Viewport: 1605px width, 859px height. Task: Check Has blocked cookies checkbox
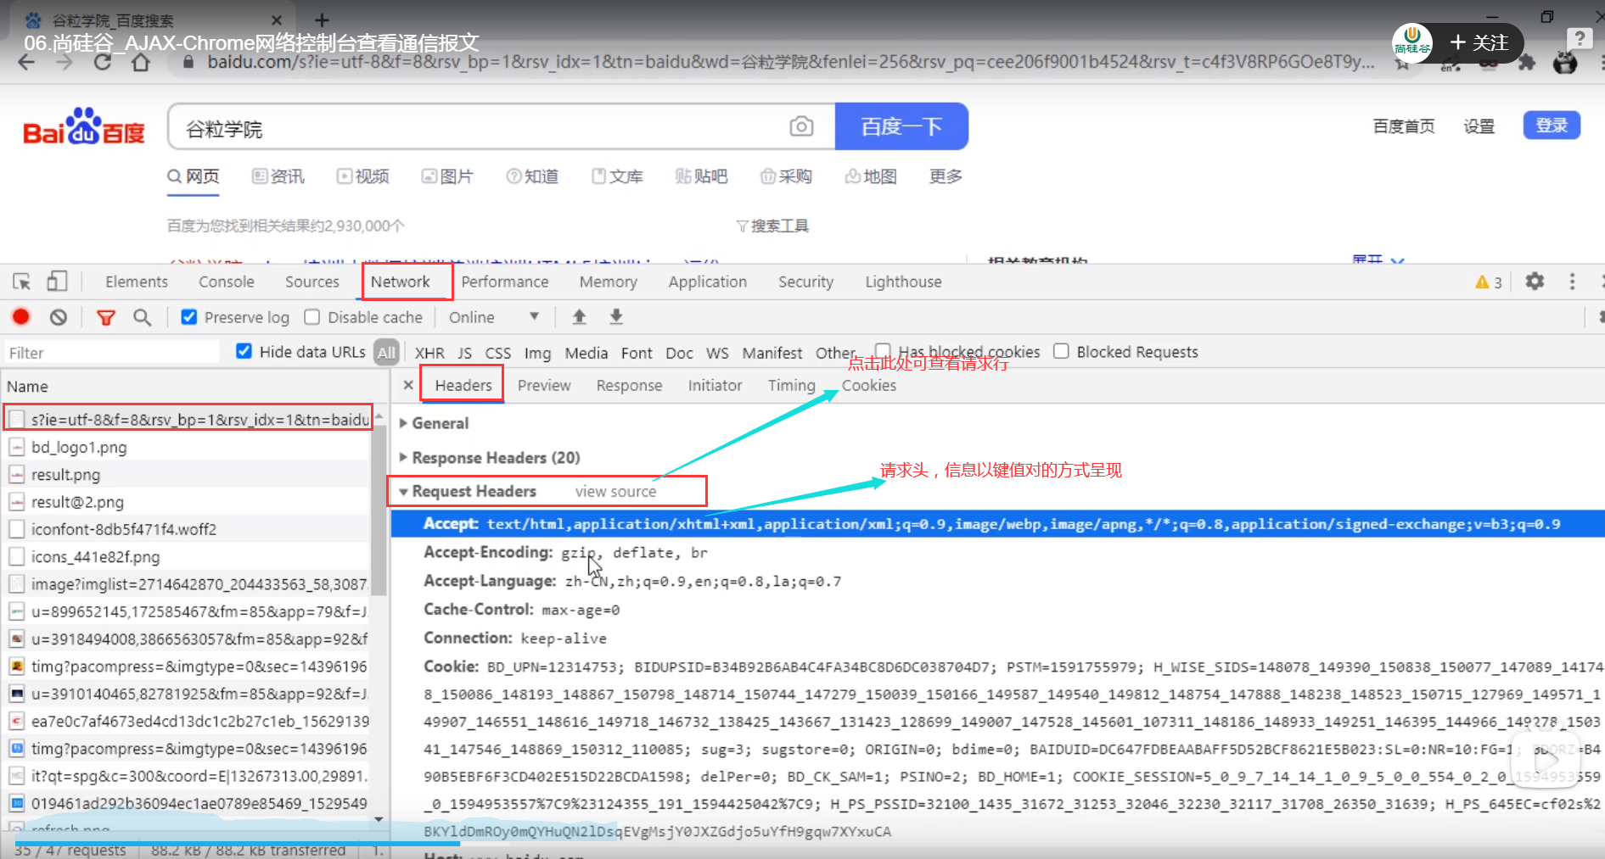[x=883, y=351]
